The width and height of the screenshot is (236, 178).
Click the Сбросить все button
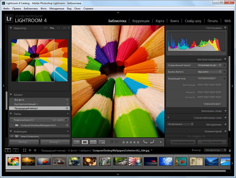pyautogui.click(x=212, y=104)
